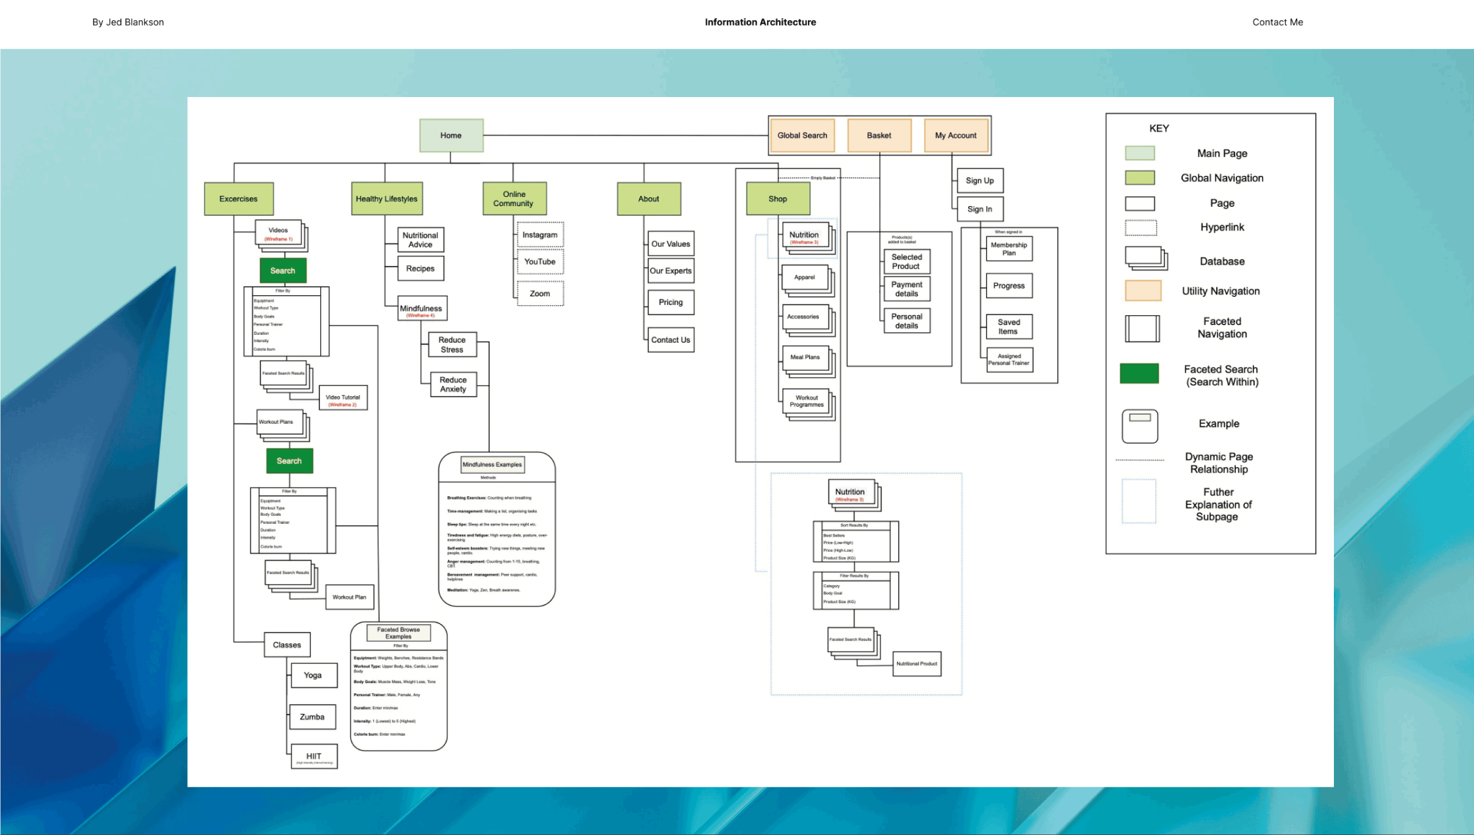This screenshot has height=835, width=1474.
Task: Click the Faceted Navigation key icon
Action: (1142, 328)
